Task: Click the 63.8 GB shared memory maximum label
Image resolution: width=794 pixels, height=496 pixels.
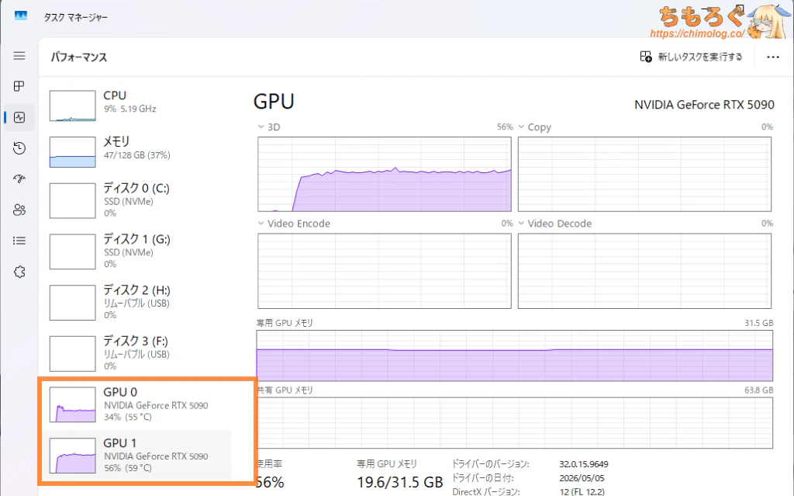Action: coord(758,390)
